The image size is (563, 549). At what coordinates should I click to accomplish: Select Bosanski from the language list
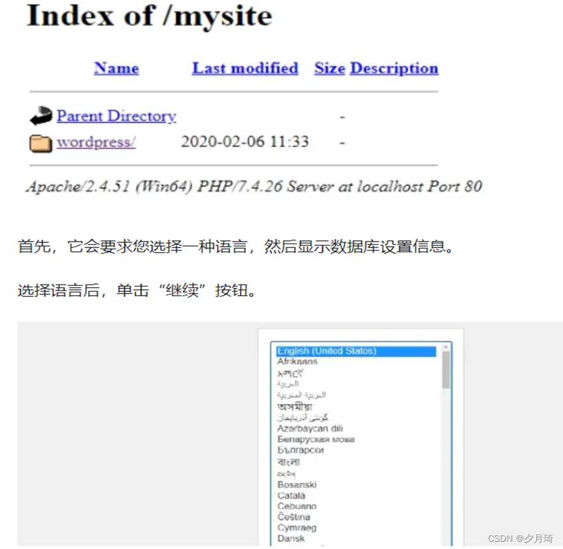297,485
